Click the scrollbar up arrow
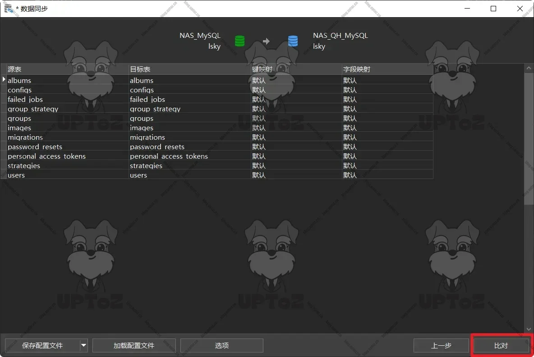The width and height of the screenshot is (534, 357). click(529, 68)
